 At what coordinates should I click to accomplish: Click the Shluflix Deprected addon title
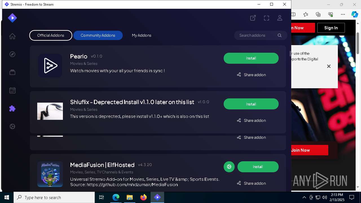tap(132, 102)
